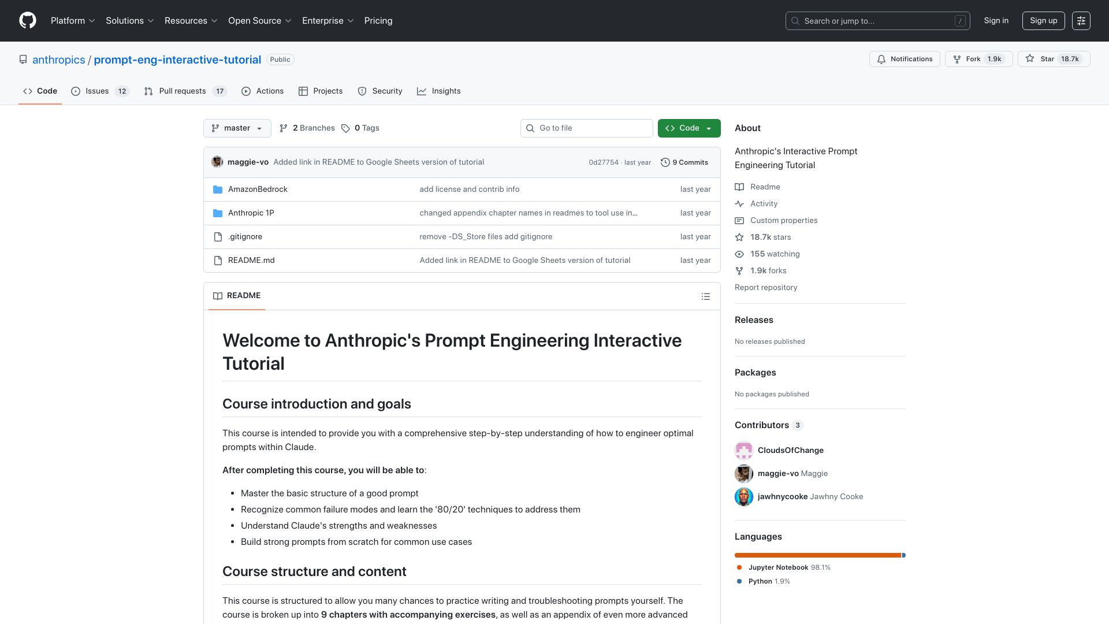Expand the Resources menu in the header
This screenshot has width=1109, height=624.
point(191,21)
